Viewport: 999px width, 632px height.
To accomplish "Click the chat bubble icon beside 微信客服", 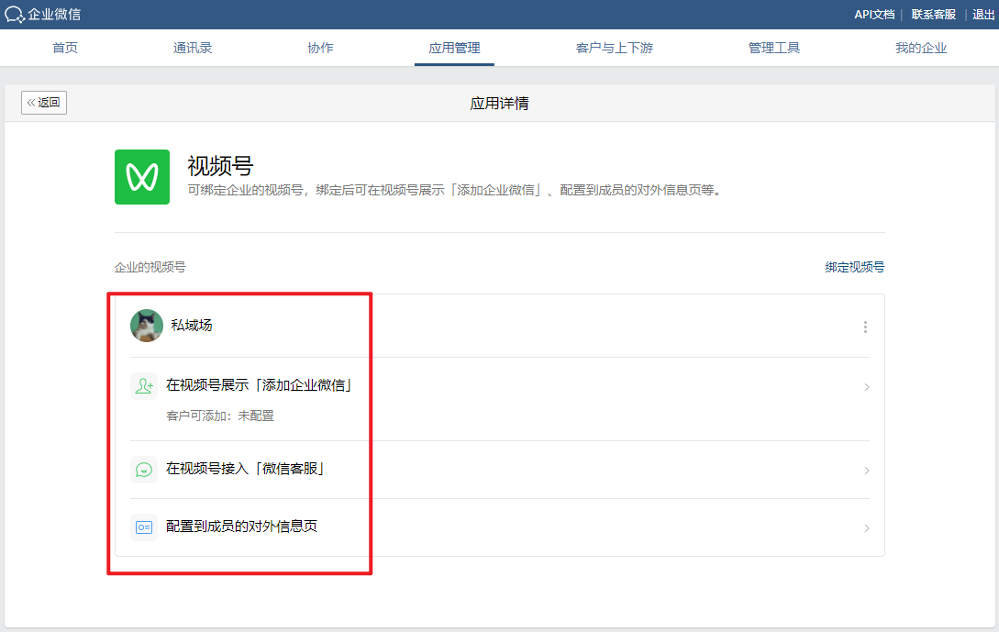I will coord(144,471).
